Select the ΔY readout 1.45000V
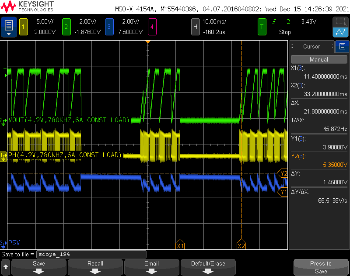 pos(335,182)
